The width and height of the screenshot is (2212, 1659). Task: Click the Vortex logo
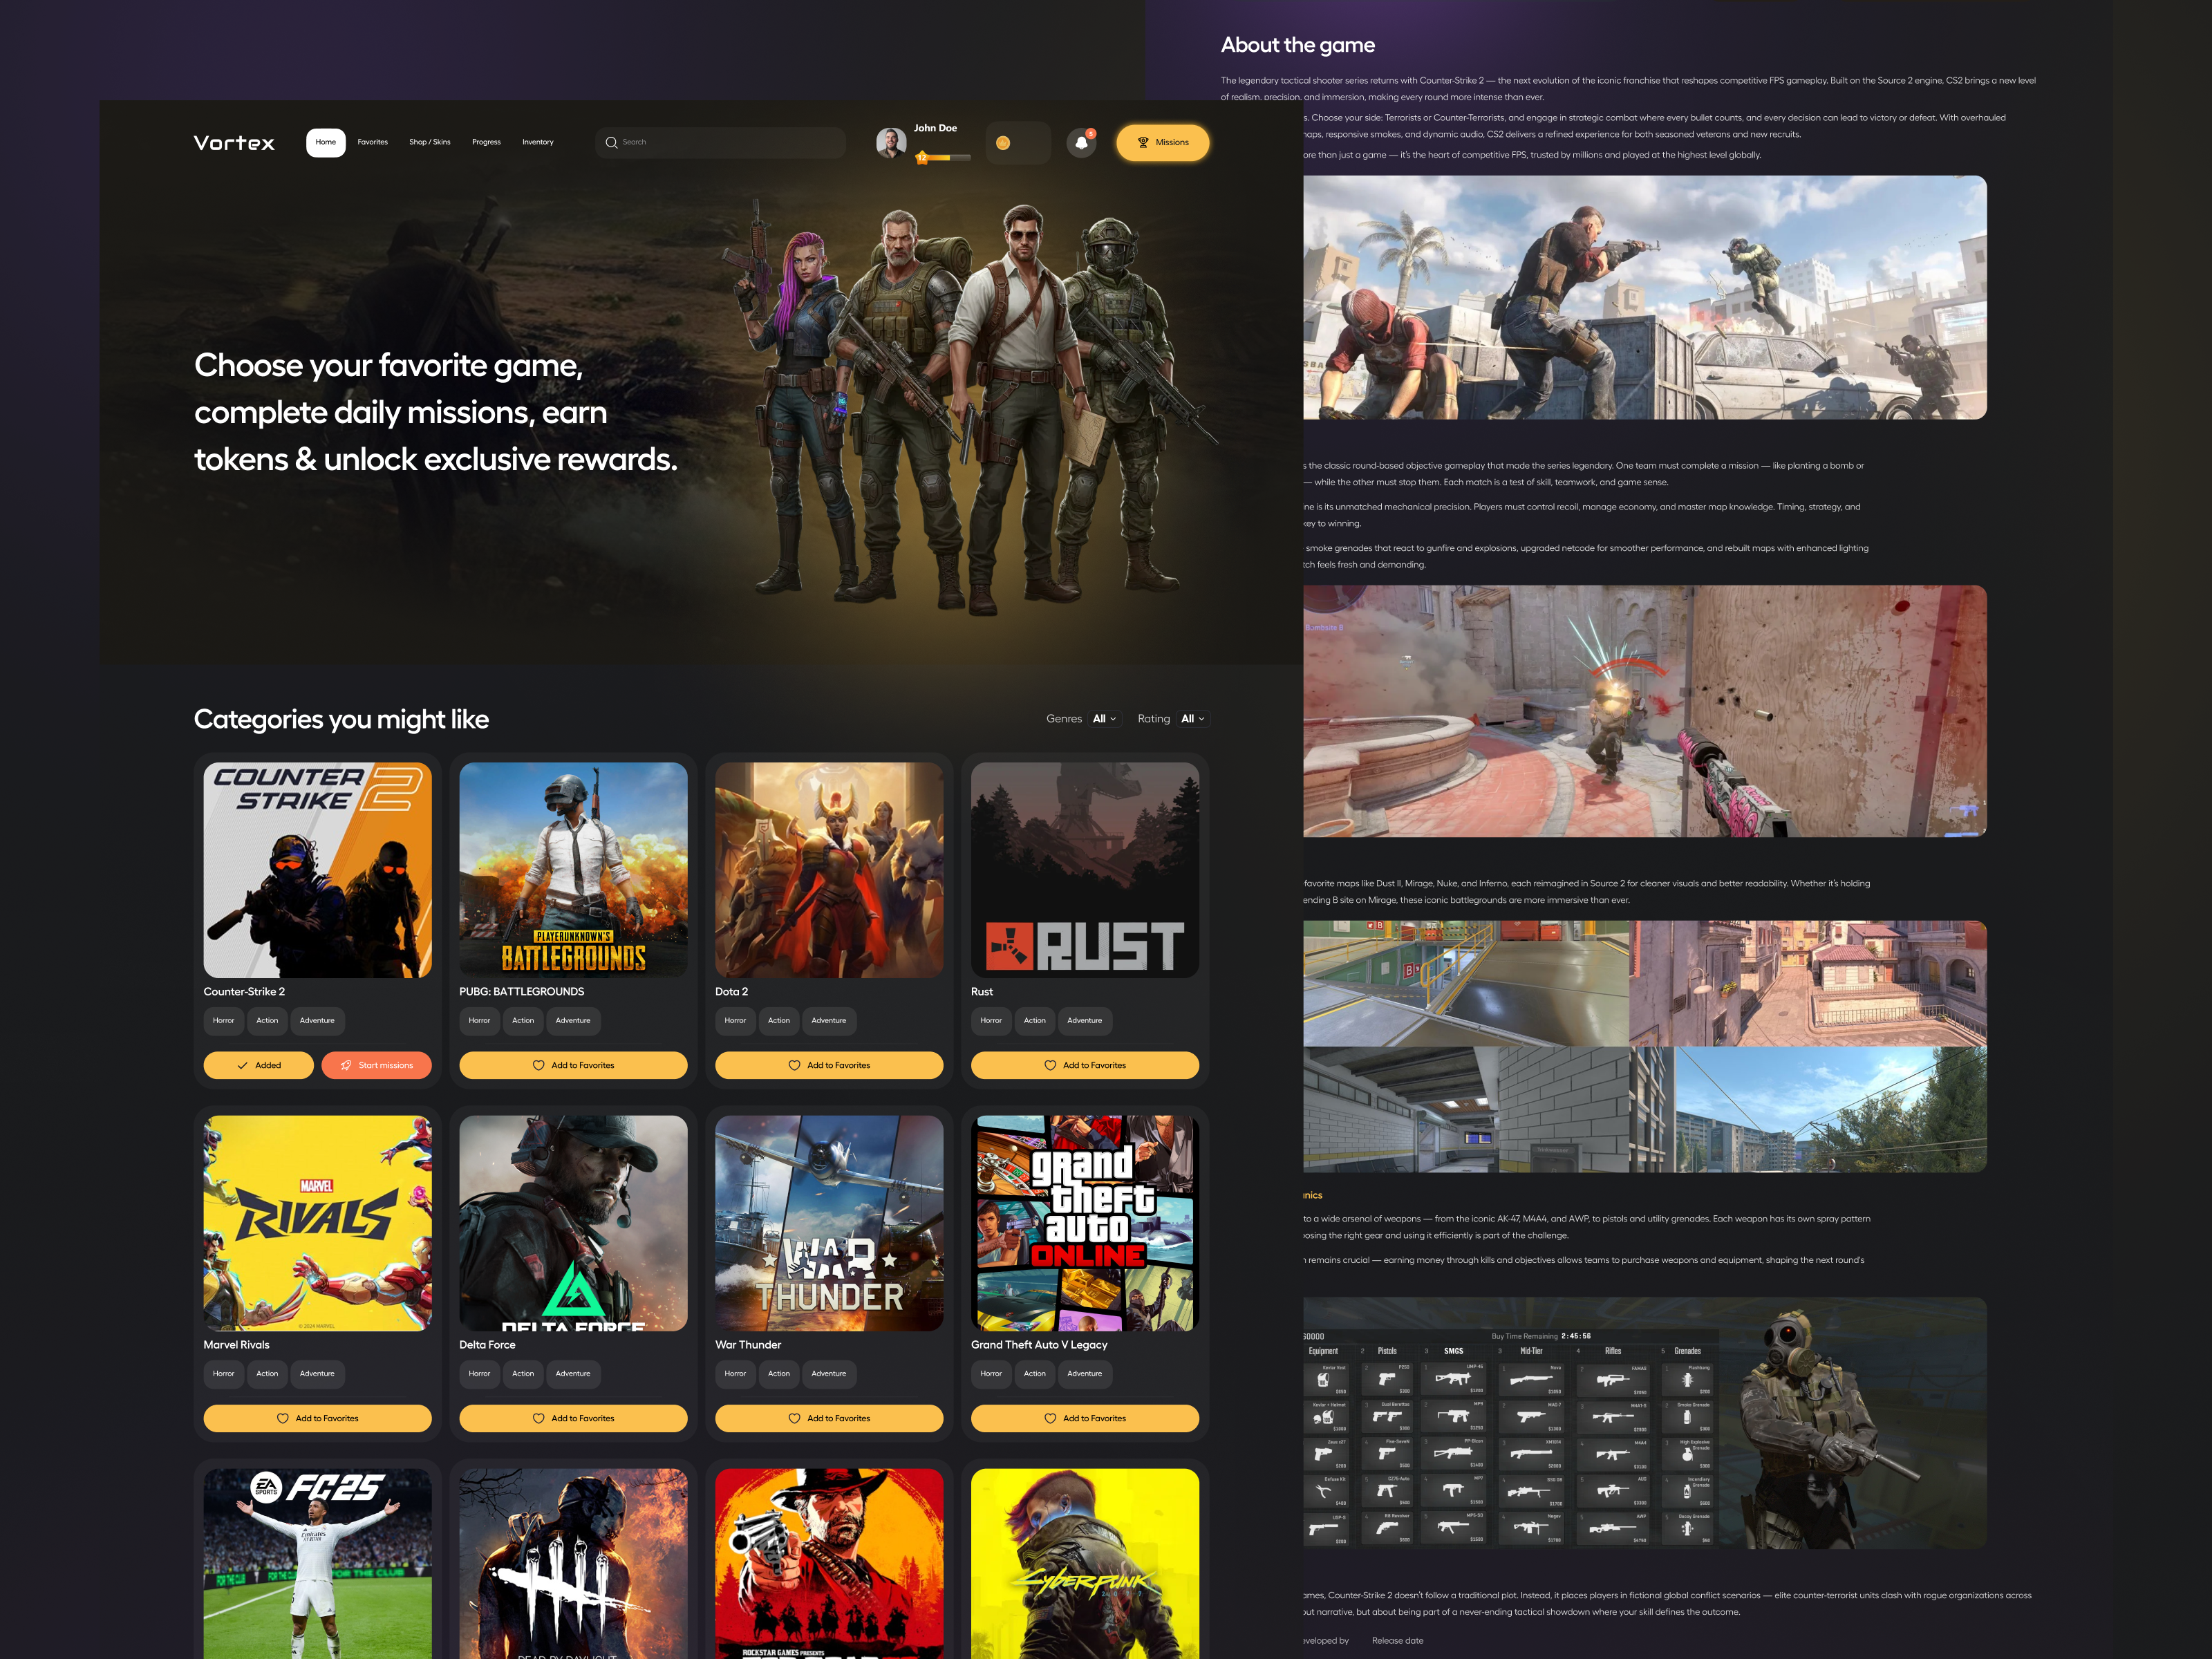(234, 143)
